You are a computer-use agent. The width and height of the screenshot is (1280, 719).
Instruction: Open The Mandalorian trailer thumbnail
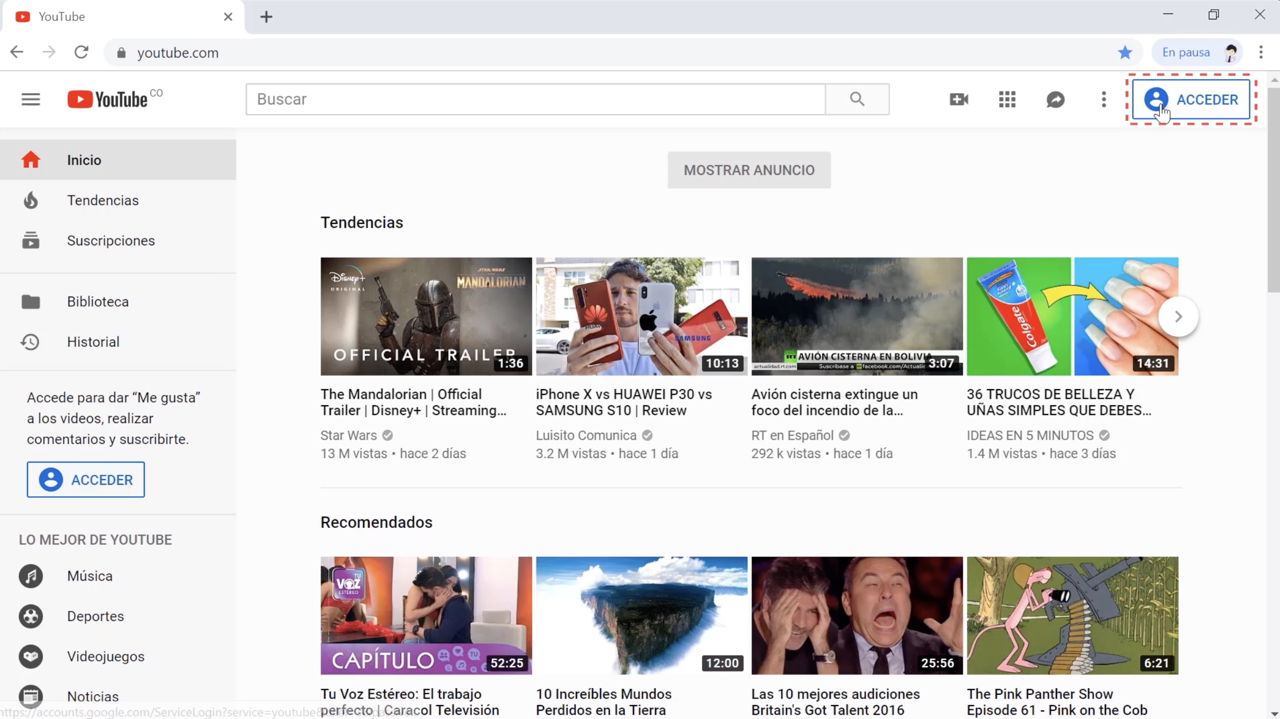click(x=426, y=316)
